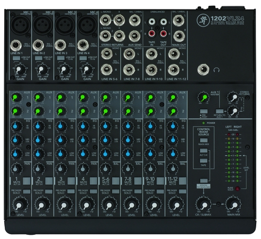Enable PRE FADER SOLO on channel 9-10

tap(160, 191)
